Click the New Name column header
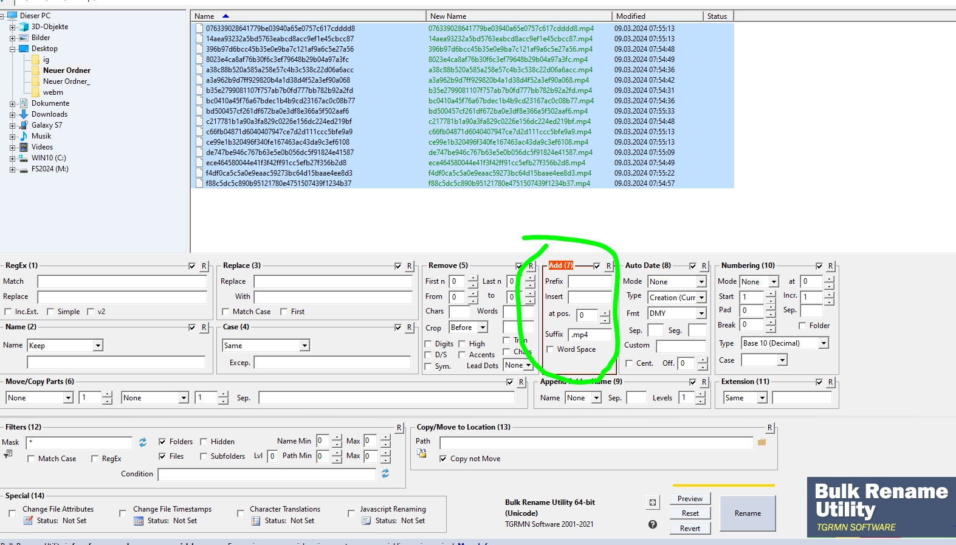The height and width of the screenshot is (545, 956). (x=518, y=16)
